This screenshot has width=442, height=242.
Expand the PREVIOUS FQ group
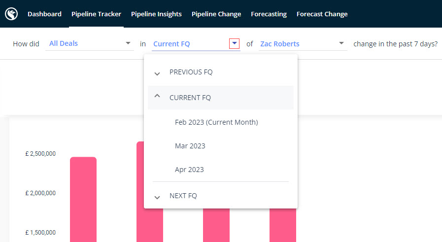pyautogui.click(x=191, y=72)
